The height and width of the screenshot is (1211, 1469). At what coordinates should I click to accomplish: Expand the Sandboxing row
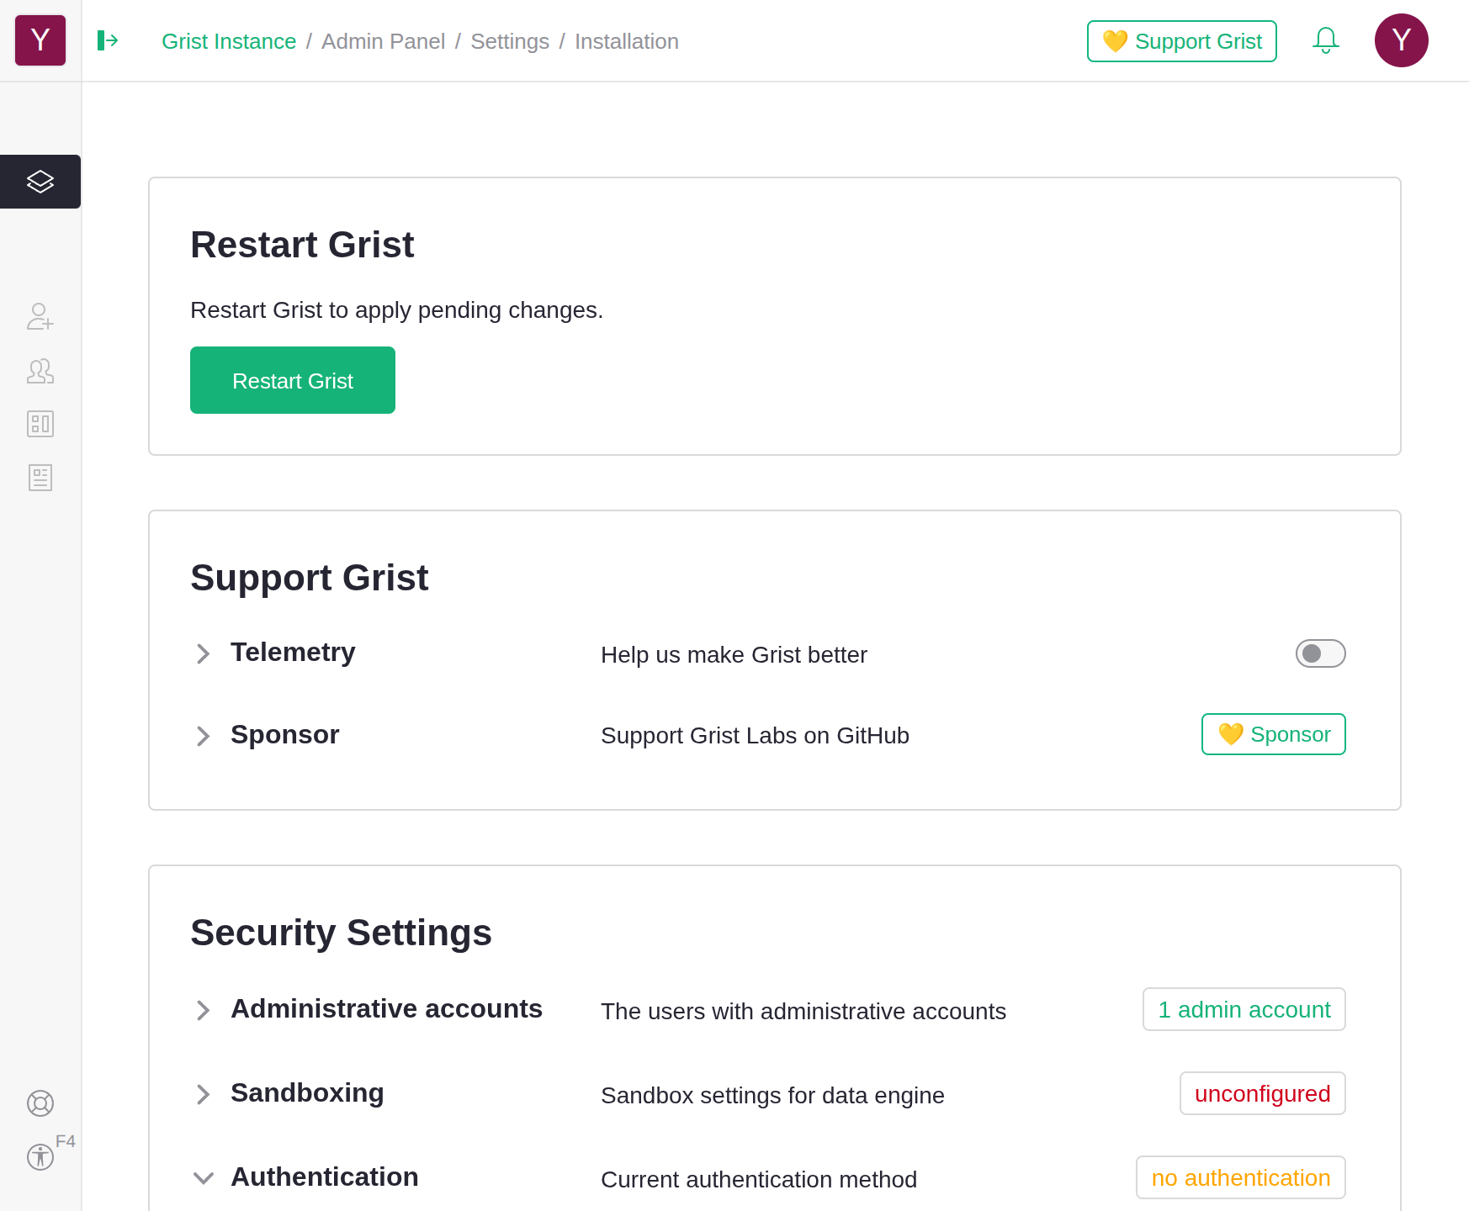pyautogui.click(x=203, y=1094)
